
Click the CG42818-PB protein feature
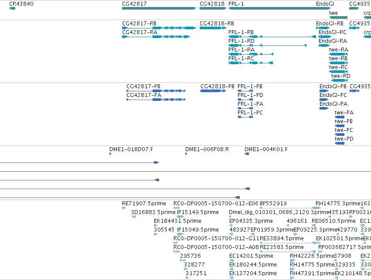pos(213,91)
